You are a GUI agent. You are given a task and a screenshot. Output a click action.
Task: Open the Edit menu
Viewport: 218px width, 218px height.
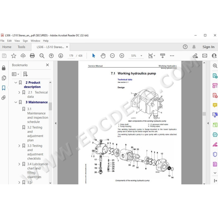click(9, 41)
